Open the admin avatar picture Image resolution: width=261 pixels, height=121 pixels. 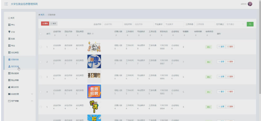[x=250, y=4]
